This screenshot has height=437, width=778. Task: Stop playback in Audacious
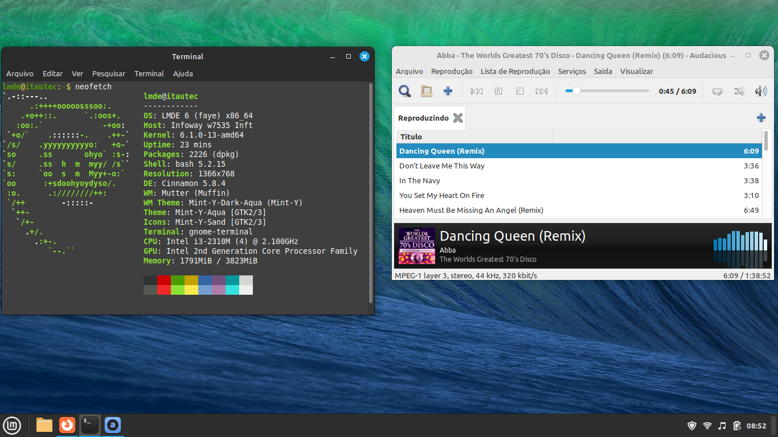point(520,91)
